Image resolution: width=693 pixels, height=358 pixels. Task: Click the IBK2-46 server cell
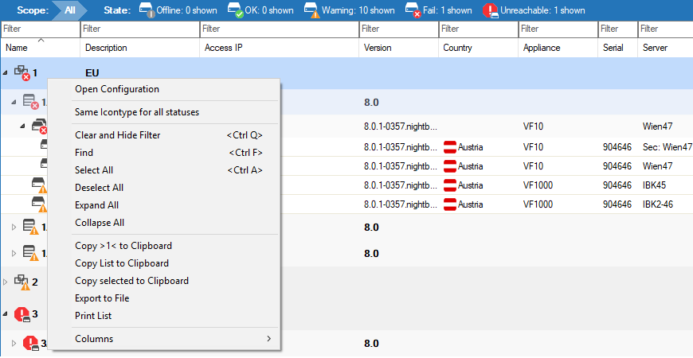(x=658, y=204)
